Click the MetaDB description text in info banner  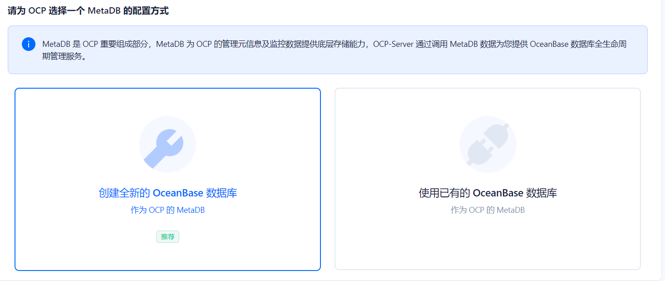coord(334,50)
